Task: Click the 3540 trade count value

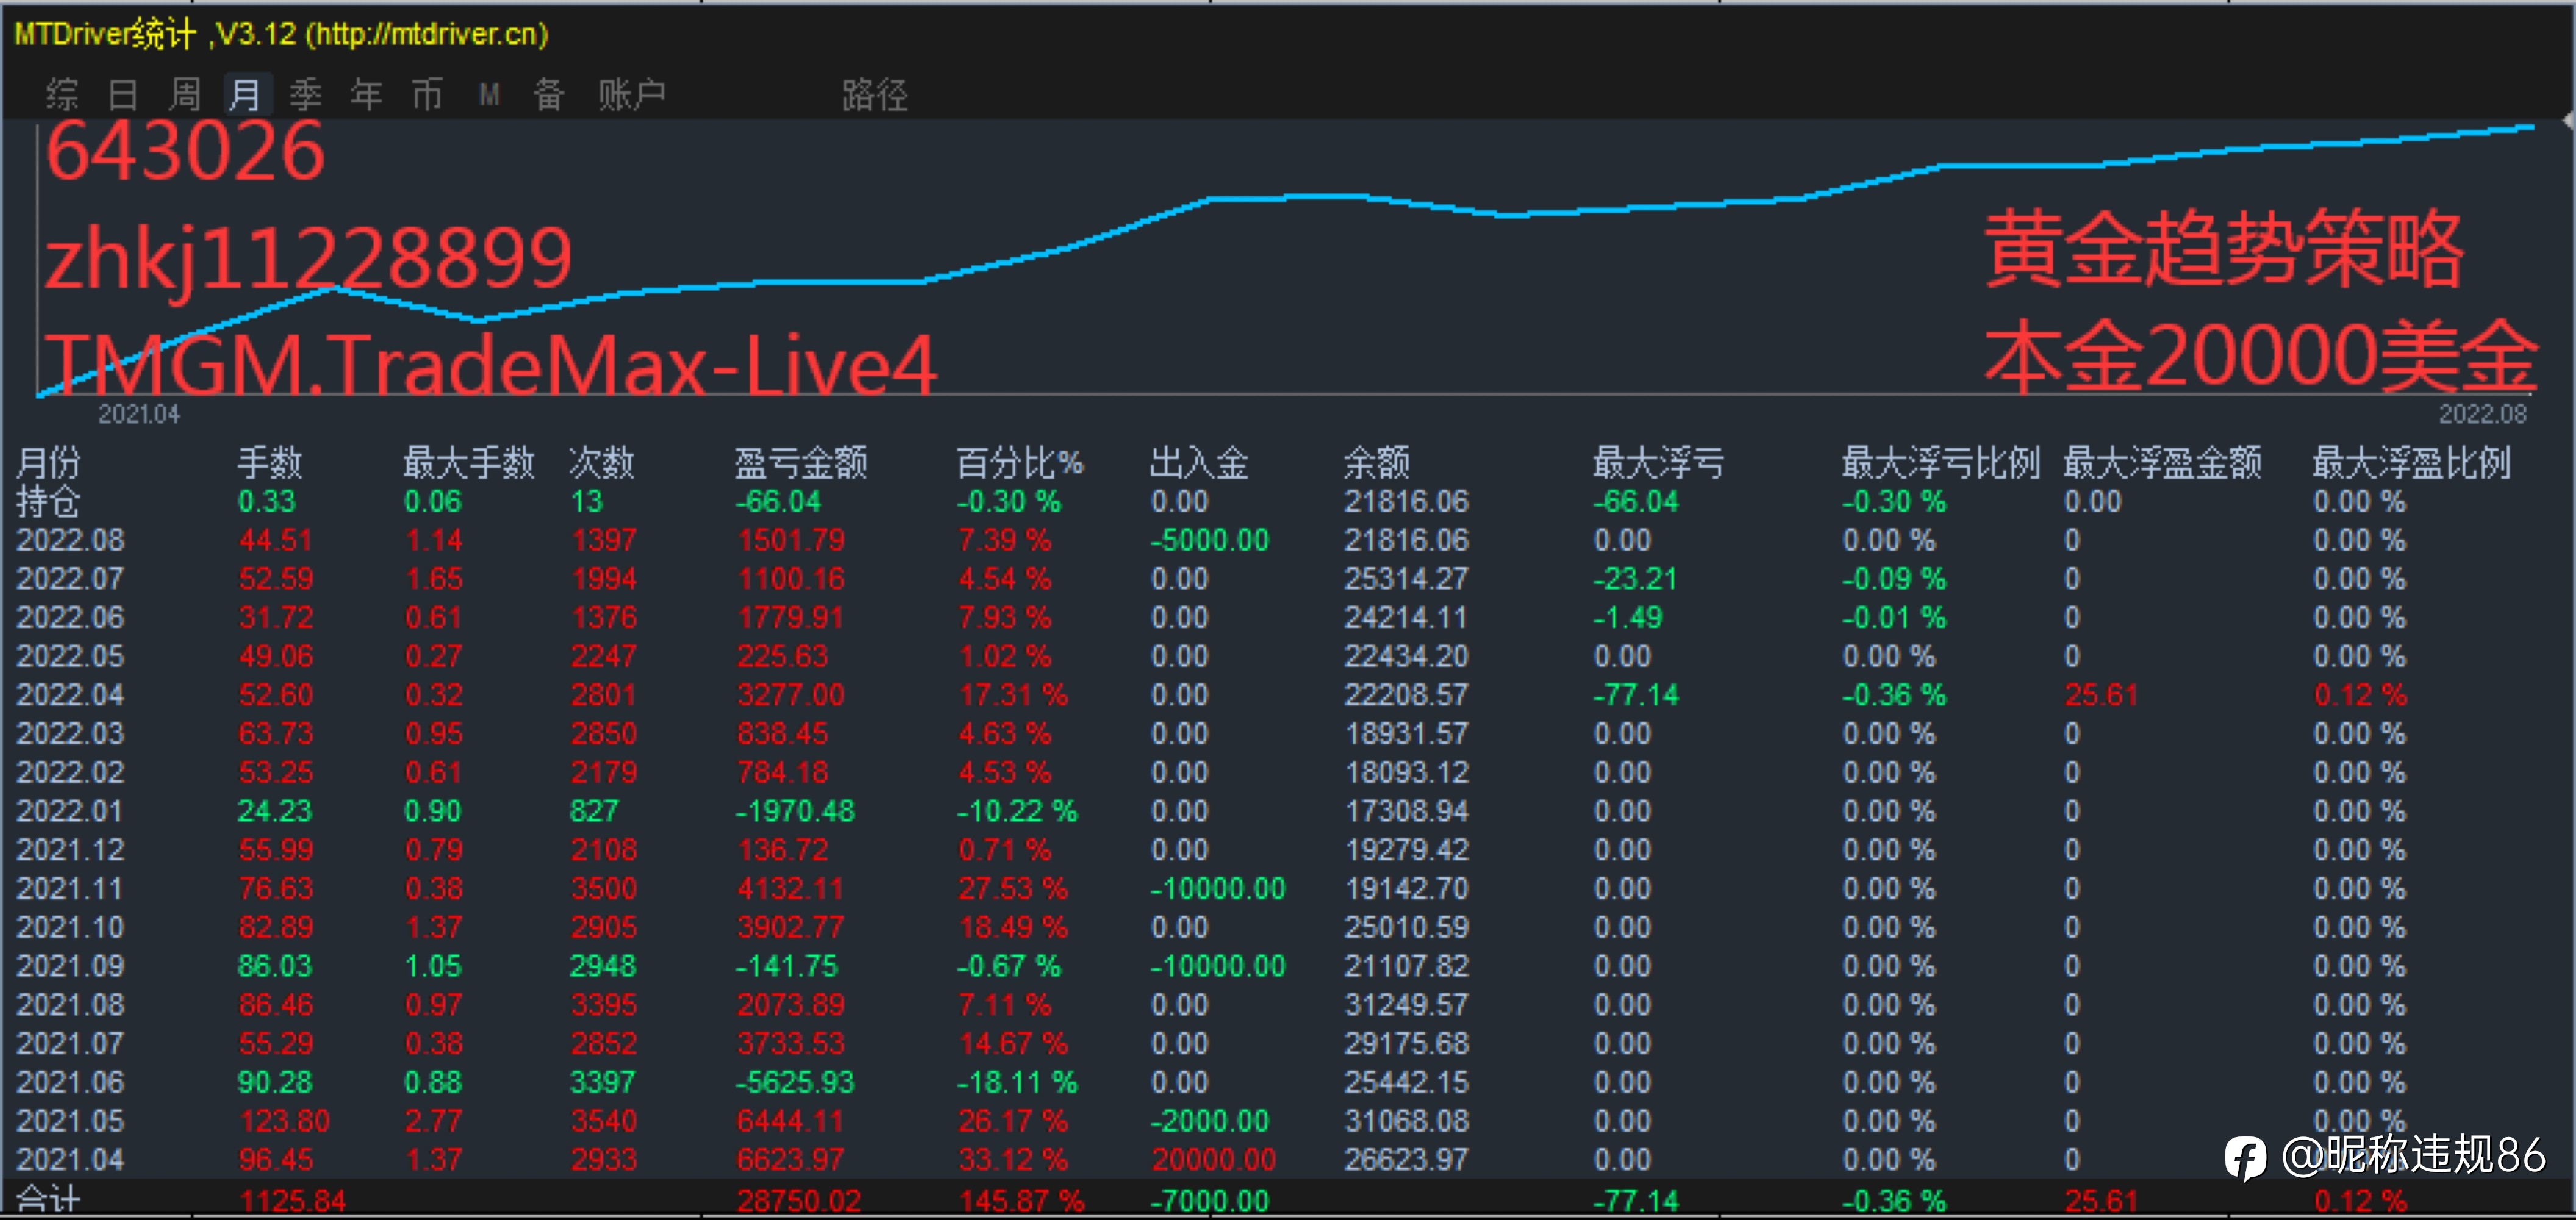Action: point(603,1121)
